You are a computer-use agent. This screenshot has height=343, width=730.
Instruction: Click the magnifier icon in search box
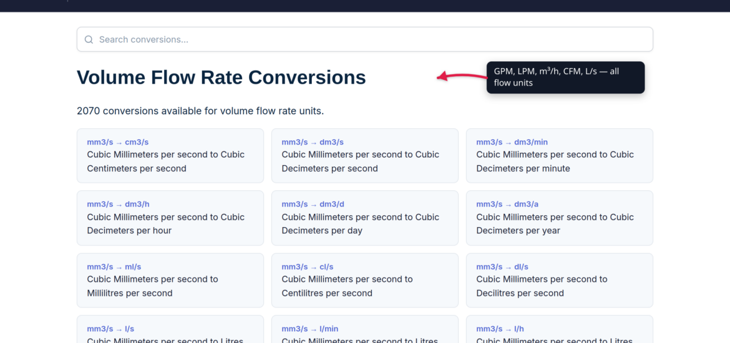pyautogui.click(x=89, y=39)
